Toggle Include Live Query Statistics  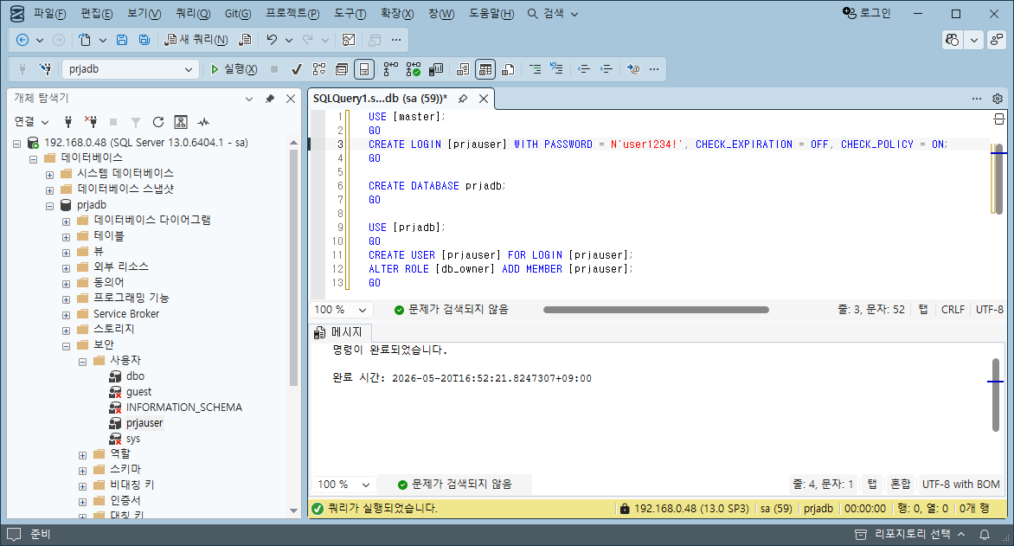click(x=414, y=69)
